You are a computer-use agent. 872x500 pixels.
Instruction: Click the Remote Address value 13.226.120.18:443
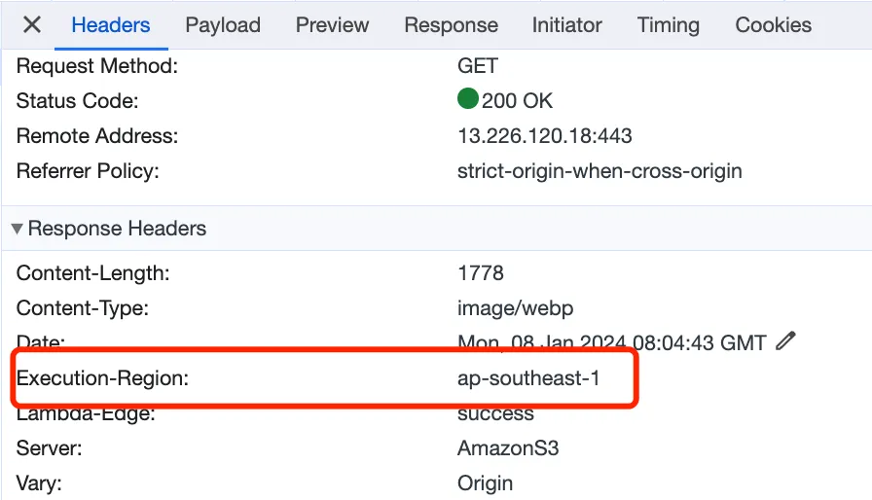(x=544, y=136)
